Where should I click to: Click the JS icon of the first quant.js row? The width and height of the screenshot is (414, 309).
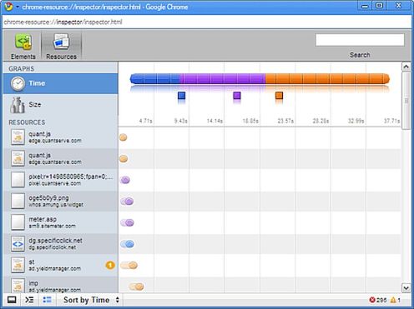tap(18, 137)
